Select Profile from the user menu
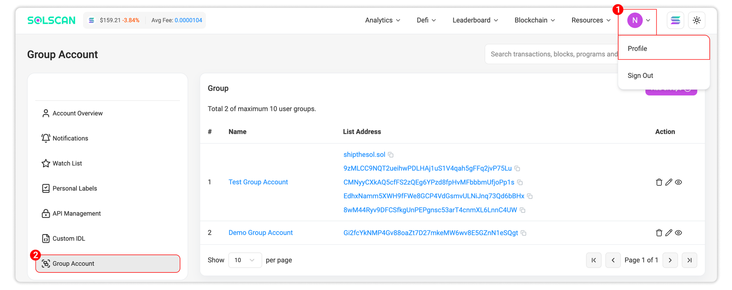 click(x=637, y=49)
